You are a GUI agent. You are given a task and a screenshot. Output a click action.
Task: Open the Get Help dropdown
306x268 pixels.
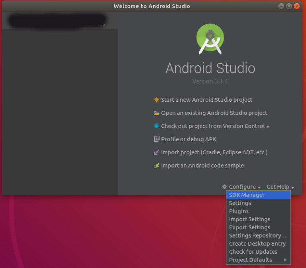280,187
